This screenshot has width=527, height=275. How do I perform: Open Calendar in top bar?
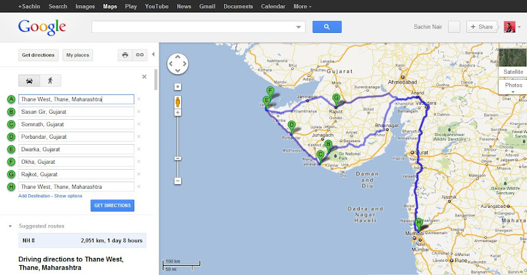(273, 7)
